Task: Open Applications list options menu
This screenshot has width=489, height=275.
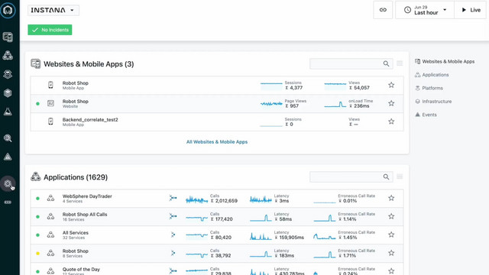Action: point(400,176)
